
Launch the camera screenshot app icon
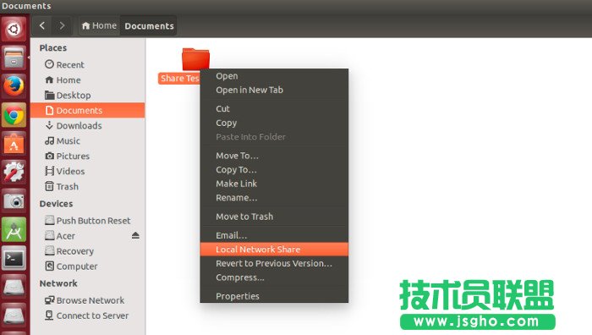14,201
